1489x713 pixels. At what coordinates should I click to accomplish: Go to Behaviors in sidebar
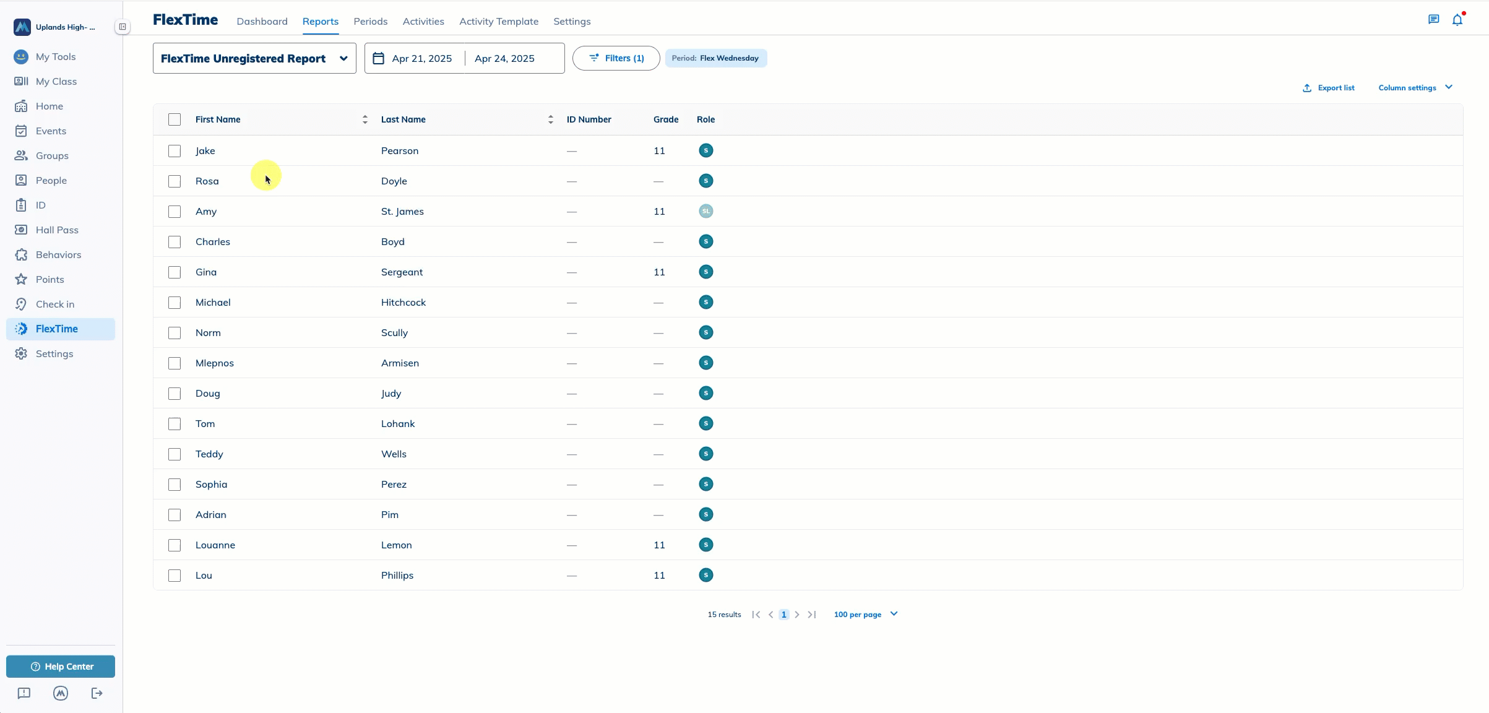tap(58, 254)
